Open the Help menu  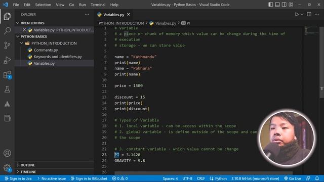pos(114,5)
